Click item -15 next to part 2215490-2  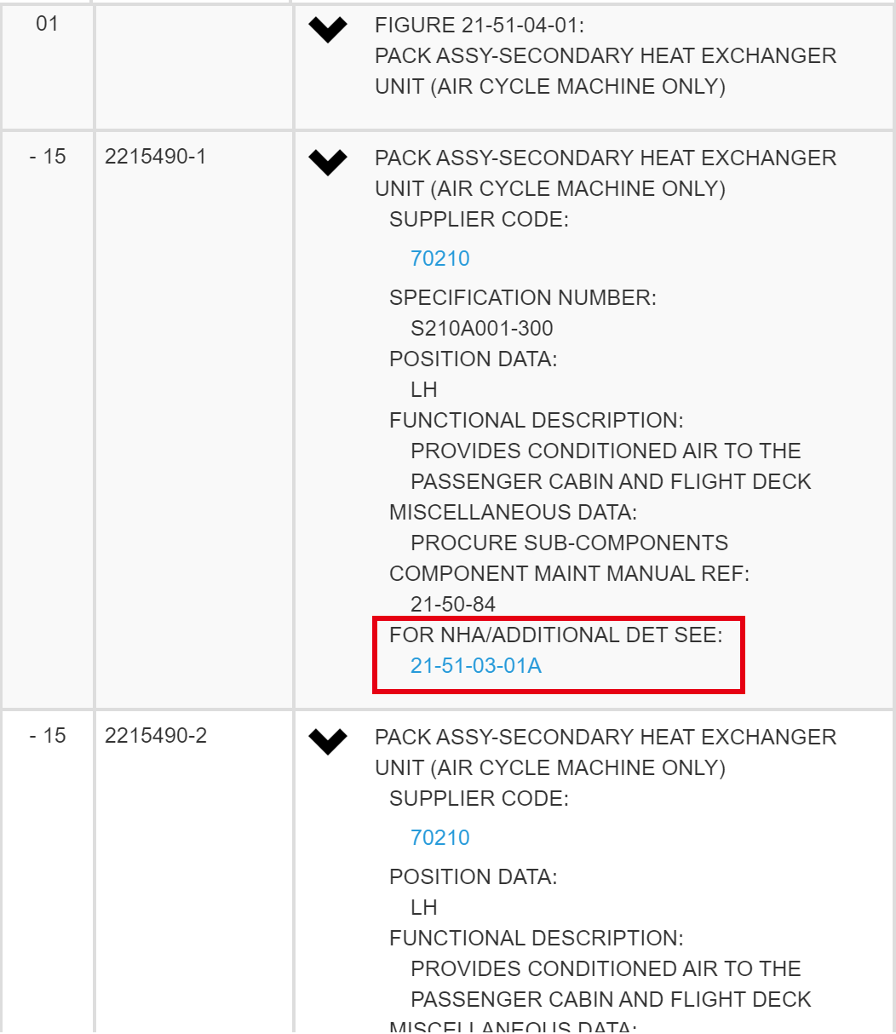click(x=47, y=736)
